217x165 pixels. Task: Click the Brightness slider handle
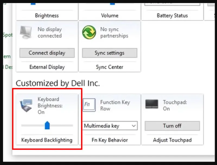33,4
